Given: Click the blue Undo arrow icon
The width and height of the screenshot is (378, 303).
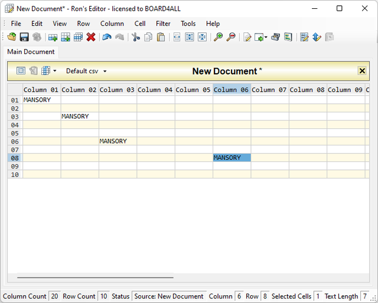Looking at the screenshot, I should (106, 37).
